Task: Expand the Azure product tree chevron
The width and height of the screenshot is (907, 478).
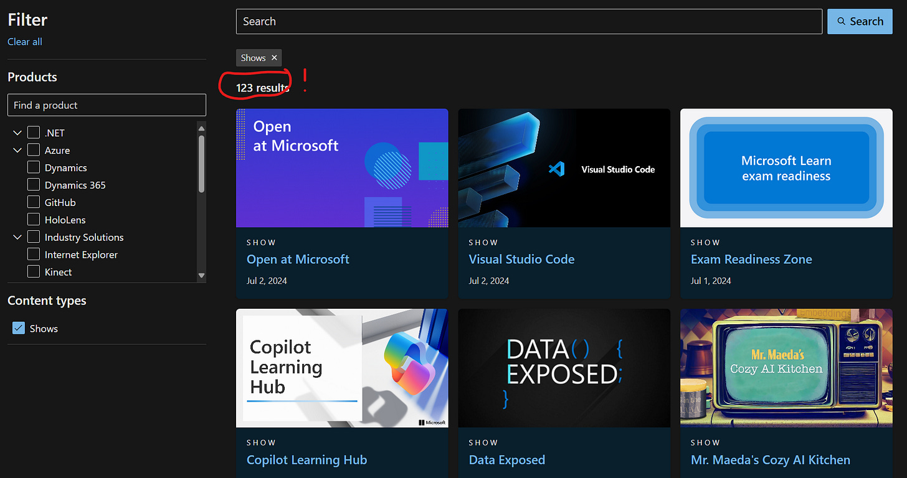Action: [17, 150]
